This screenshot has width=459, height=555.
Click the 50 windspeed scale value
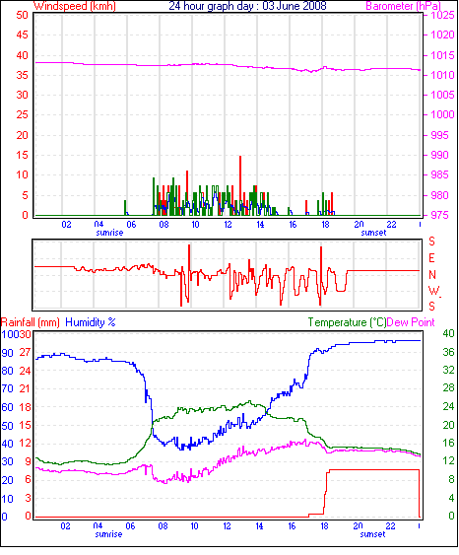click(22, 15)
